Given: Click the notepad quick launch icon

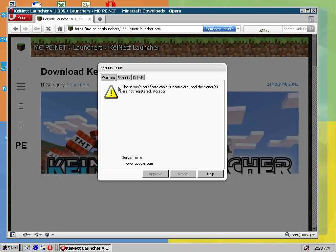Looking at the screenshot, I should tap(28, 248).
